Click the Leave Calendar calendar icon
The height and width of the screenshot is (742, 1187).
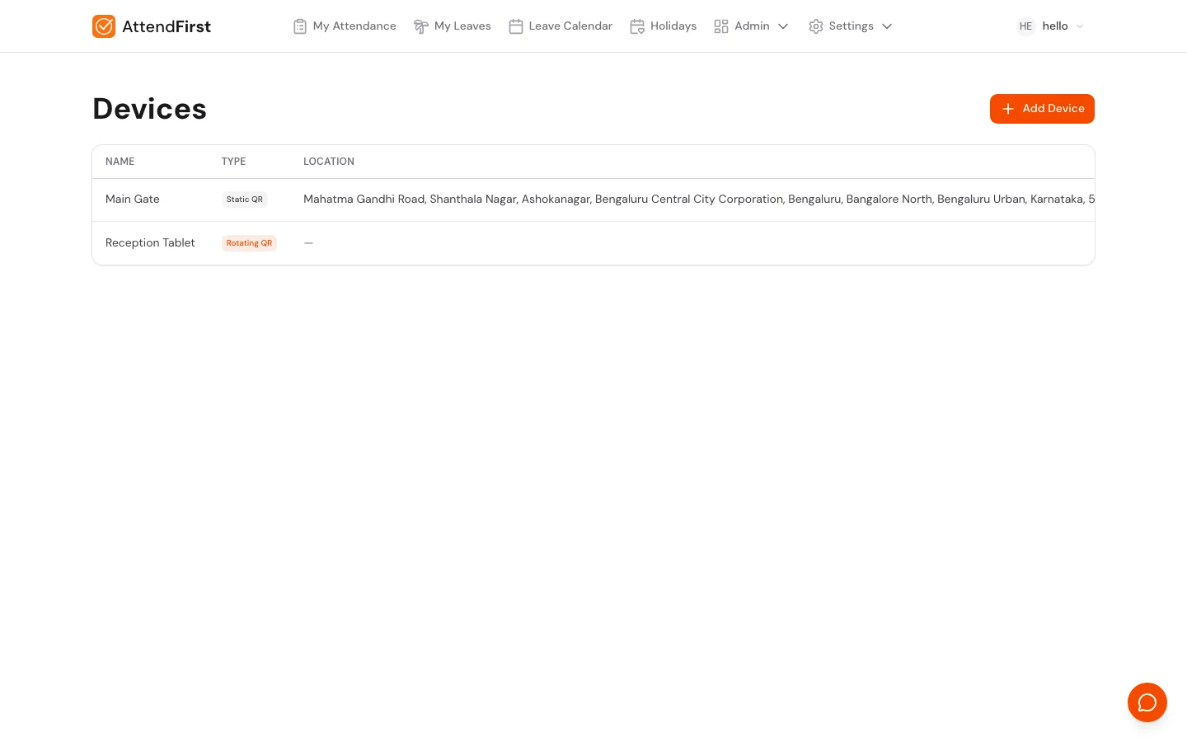pyautogui.click(x=516, y=26)
